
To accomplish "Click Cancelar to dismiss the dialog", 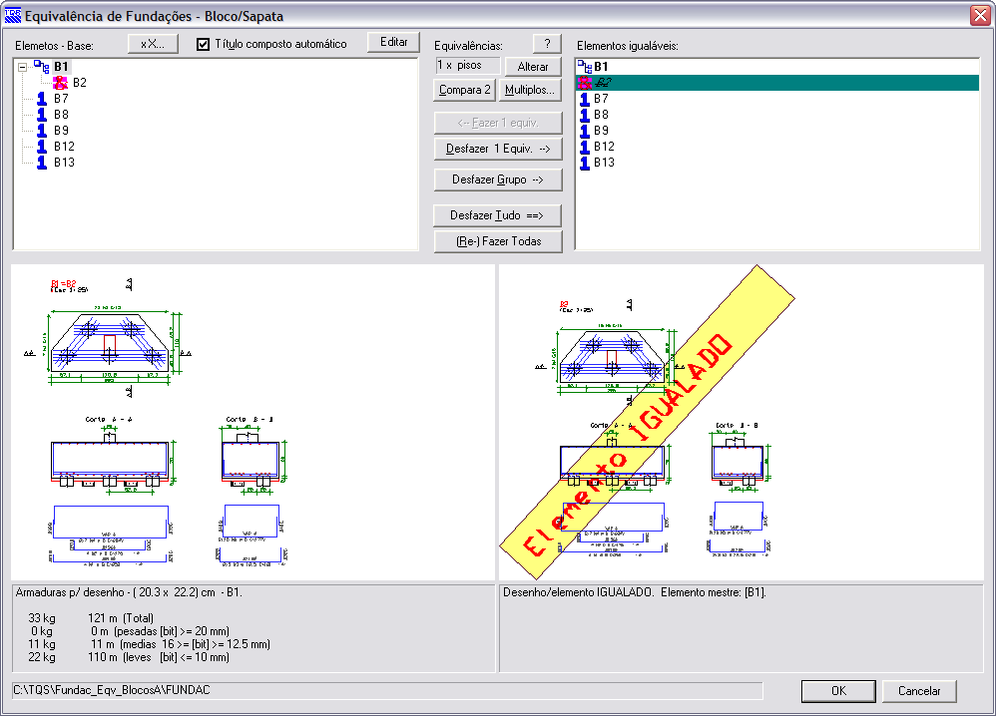I will (919, 690).
